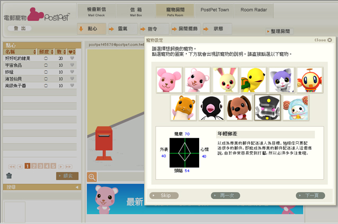Choose the postman robot pet

268,108
